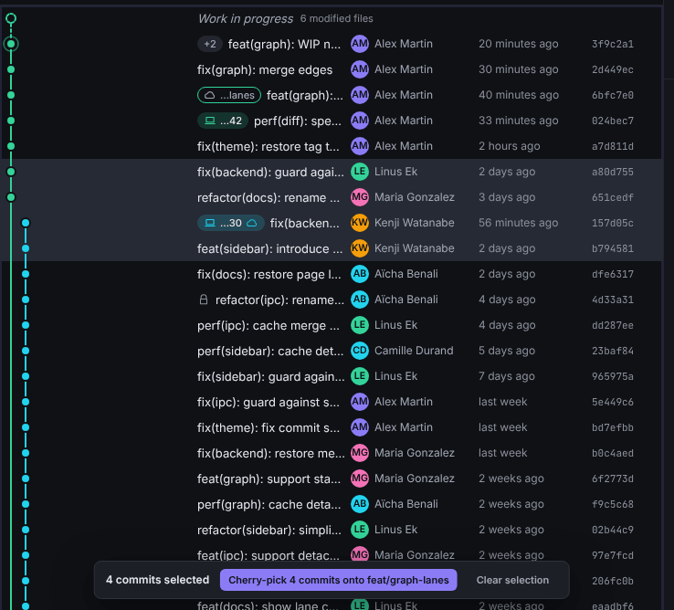Select commit fix(backend): guard agai...

coord(332,172)
